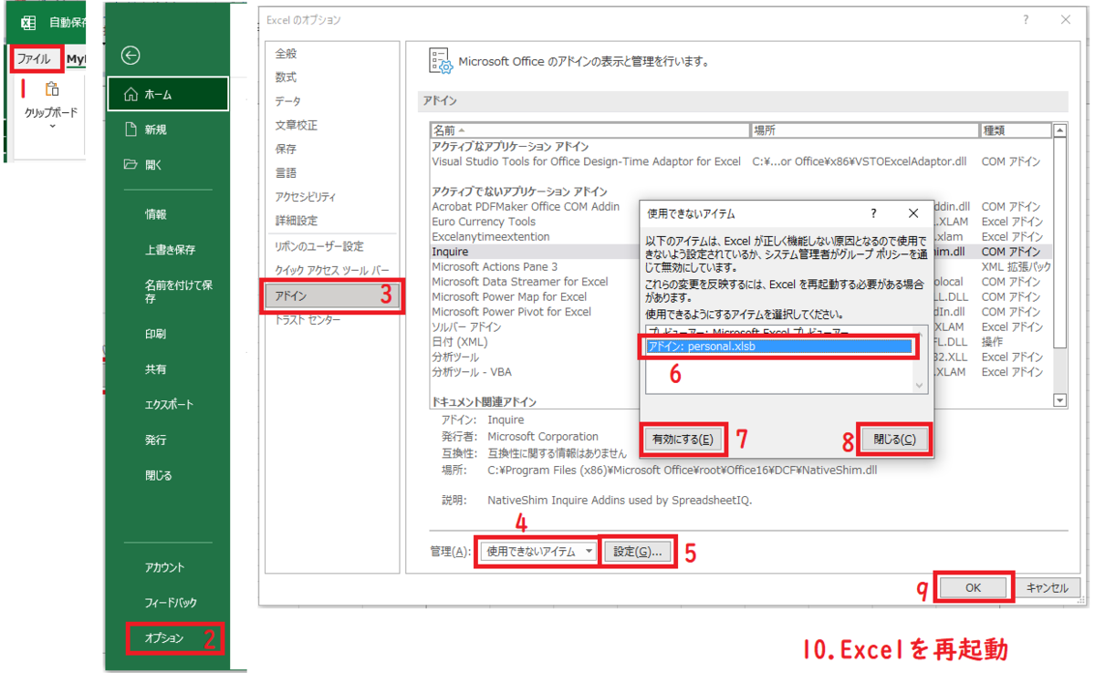Click add-in list scrollbar down arrow

1059,400
